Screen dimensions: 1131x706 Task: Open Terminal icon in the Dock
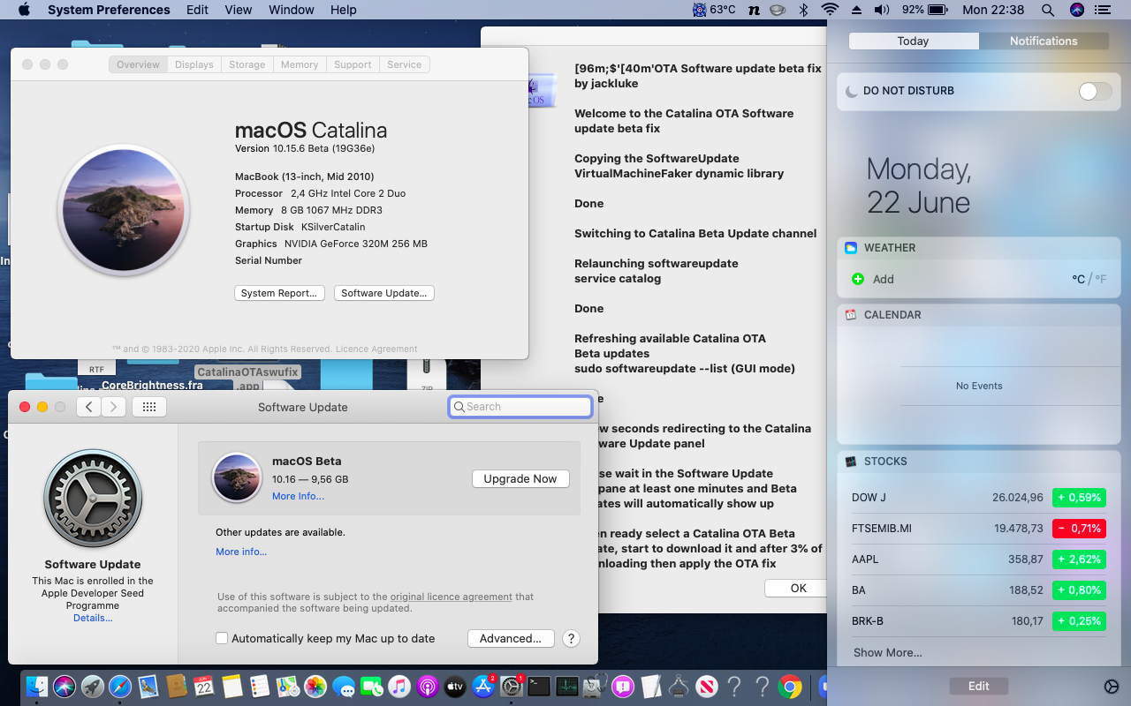539,686
